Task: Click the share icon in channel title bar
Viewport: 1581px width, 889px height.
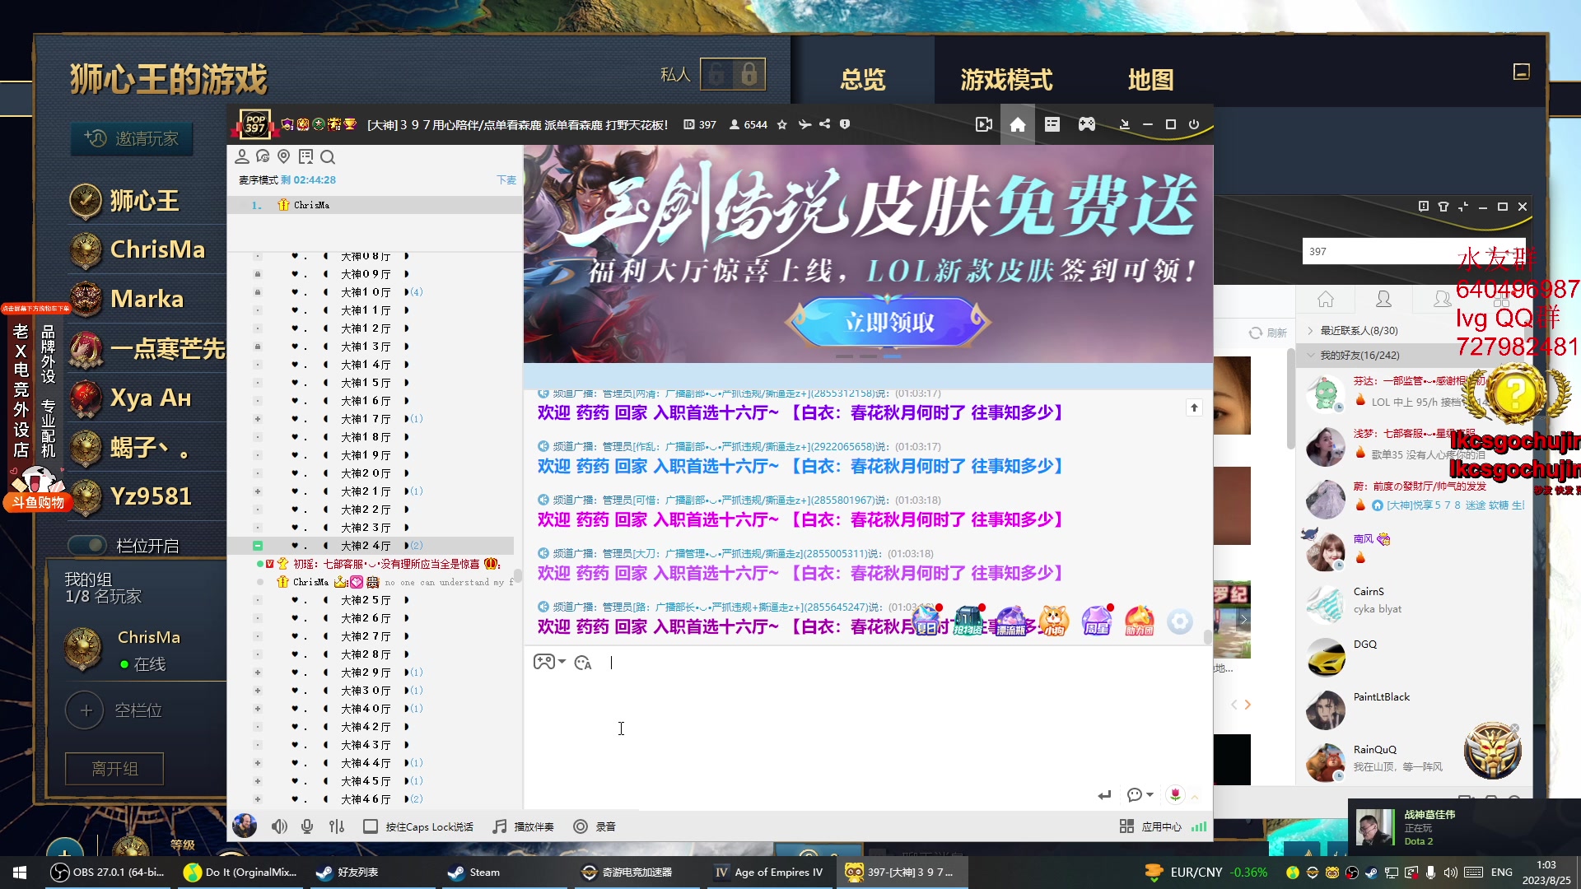Action: (x=824, y=124)
